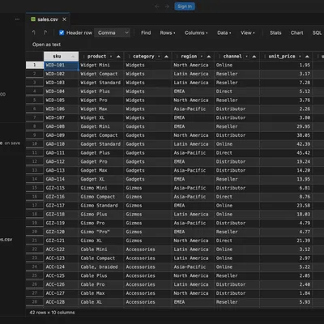
Task: Sort by the channel column triangle
Action: pos(254,57)
